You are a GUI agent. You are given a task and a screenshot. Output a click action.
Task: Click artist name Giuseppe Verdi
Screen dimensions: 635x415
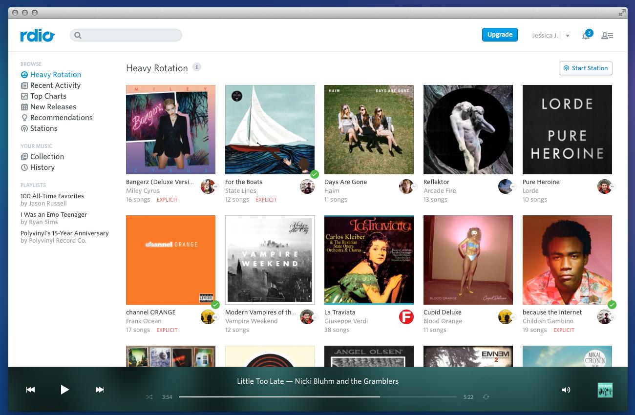[x=346, y=321]
